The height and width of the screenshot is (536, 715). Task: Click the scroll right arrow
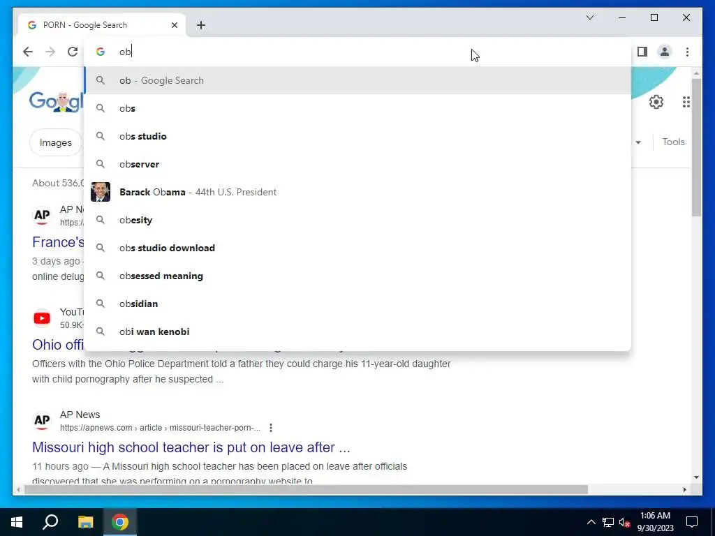coord(684,489)
